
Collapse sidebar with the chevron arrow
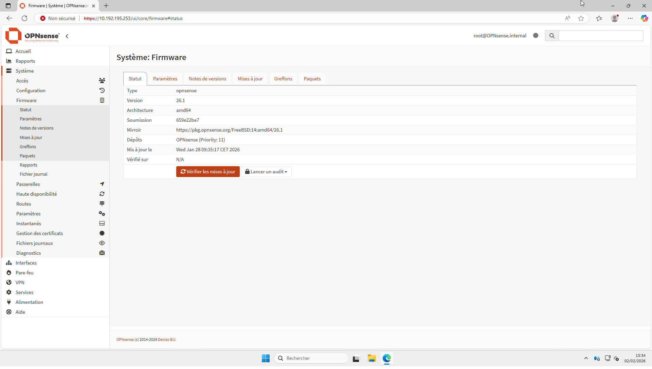pos(67,36)
